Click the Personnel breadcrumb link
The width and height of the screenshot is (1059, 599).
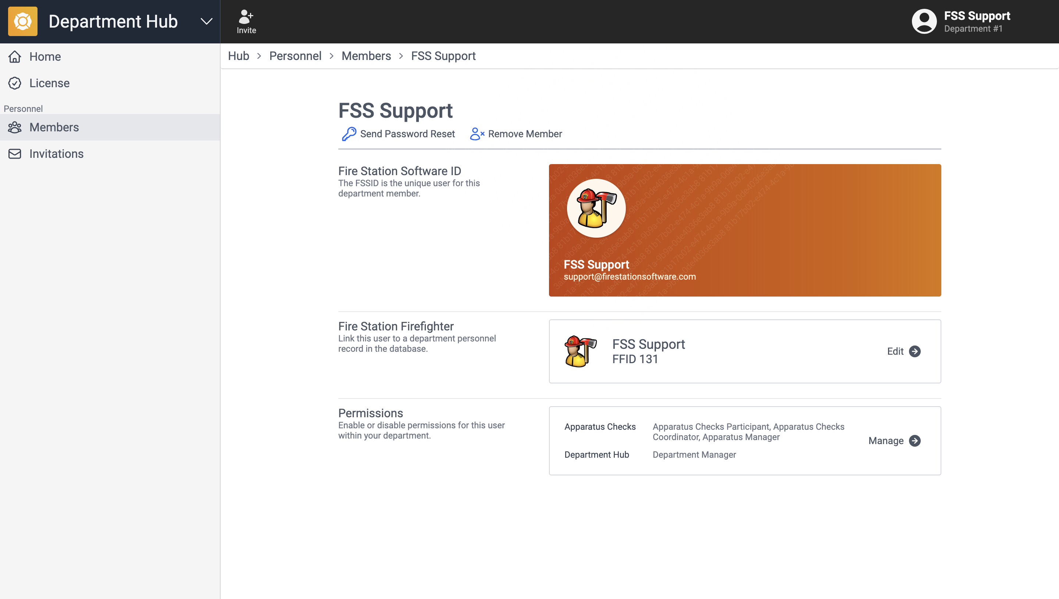coord(295,56)
